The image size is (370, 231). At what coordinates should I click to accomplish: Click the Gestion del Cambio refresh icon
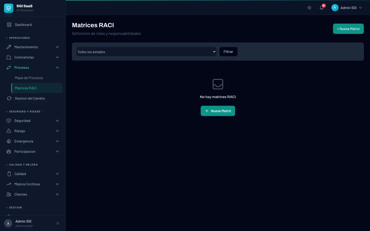click(9, 98)
